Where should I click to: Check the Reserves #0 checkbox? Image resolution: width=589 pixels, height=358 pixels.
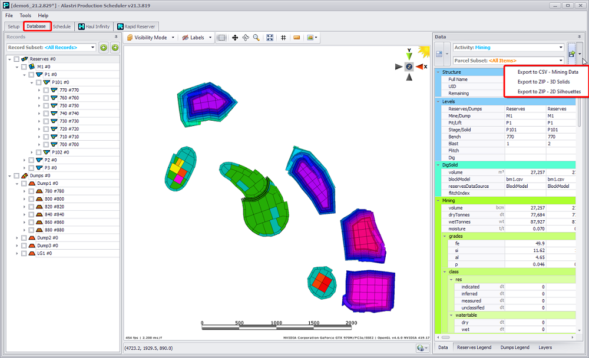[x=17, y=59]
